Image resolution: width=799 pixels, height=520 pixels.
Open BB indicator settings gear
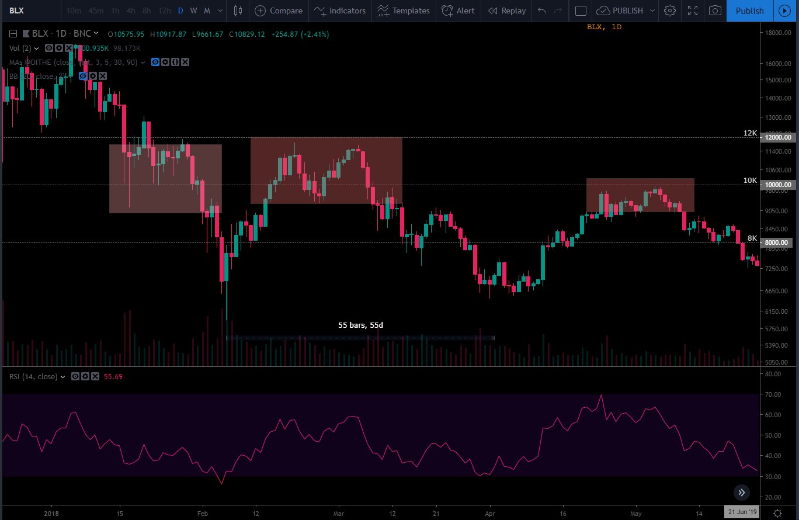click(x=93, y=76)
